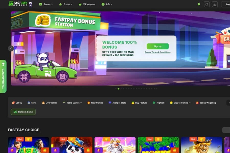Select the first carousel indicator dot

pyautogui.click(x=116, y=89)
